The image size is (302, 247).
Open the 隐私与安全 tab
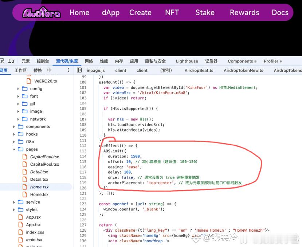pyautogui.click(x=155, y=61)
